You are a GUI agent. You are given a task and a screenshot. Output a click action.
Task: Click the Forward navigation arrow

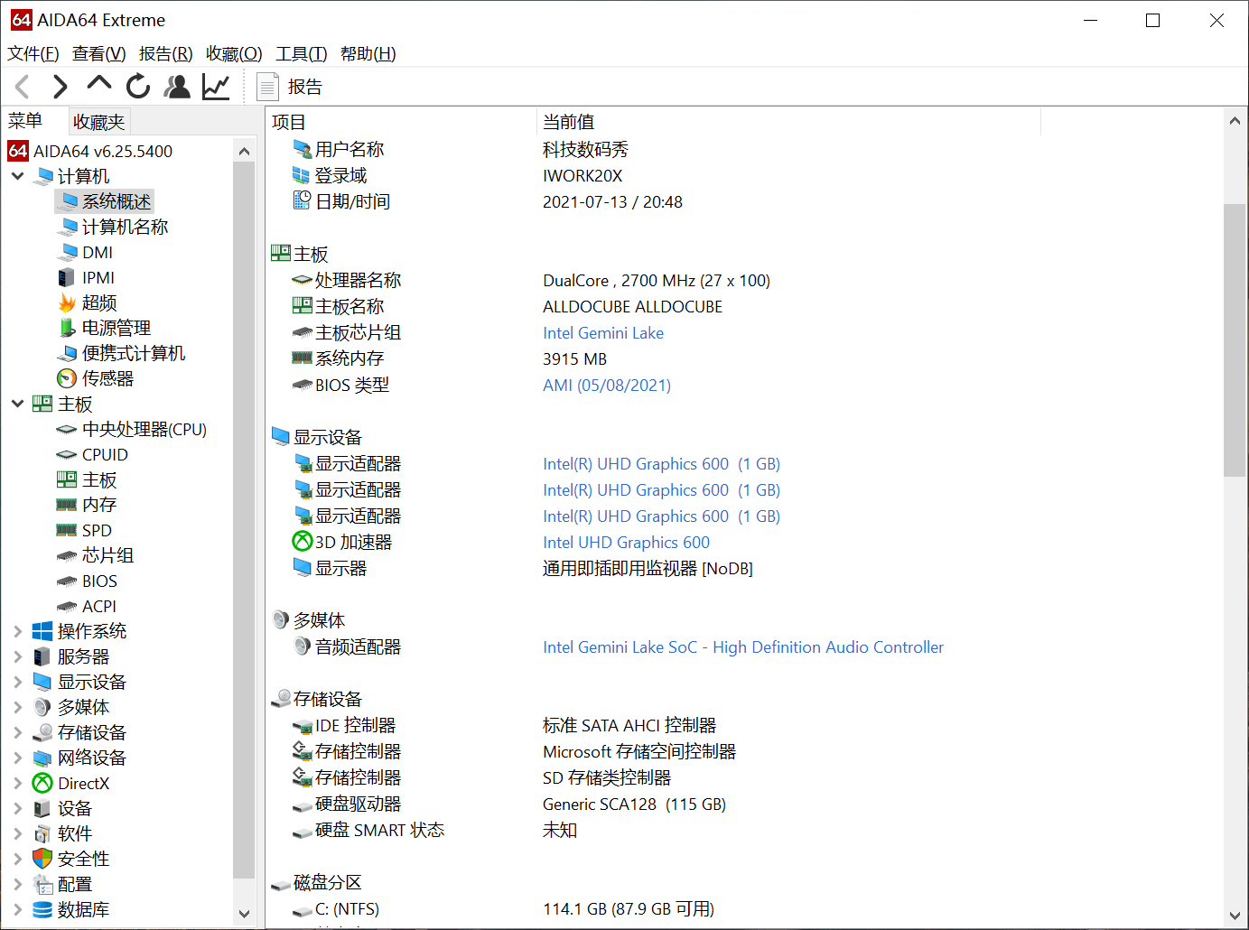(61, 87)
